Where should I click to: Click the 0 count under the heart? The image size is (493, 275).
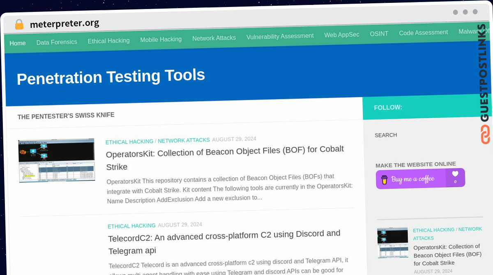(x=455, y=182)
